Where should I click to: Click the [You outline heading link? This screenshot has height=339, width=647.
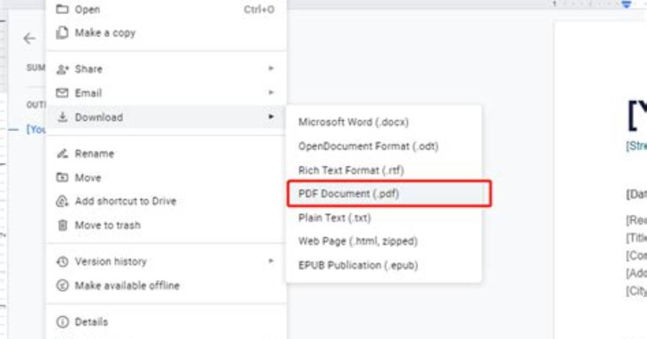click(x=36, y=130)
